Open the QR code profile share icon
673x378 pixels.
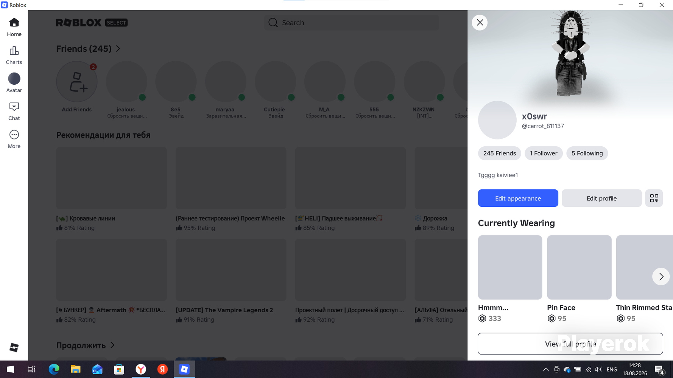point(654,198)
